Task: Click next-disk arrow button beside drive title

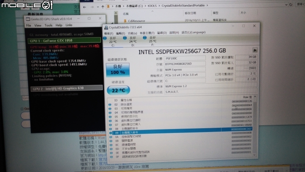Action: [x=255, y=50]
